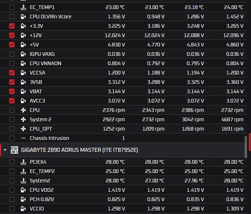Click the voltage icon next to +12V
The image size is (251, 214).
(23, 35)
